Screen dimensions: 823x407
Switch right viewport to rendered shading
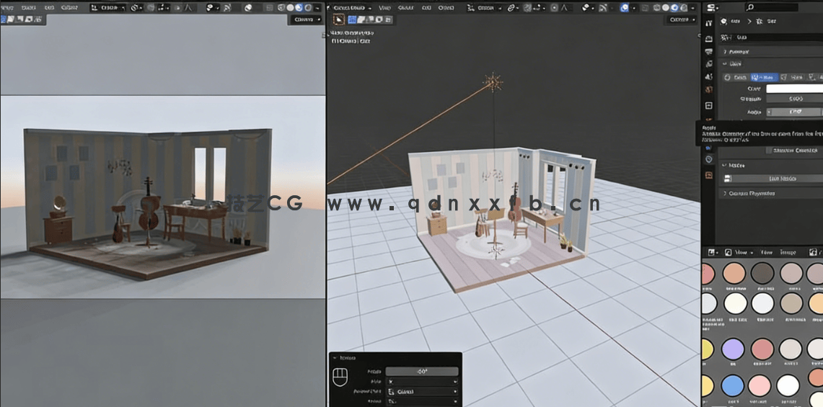click(x=685, y=8)
